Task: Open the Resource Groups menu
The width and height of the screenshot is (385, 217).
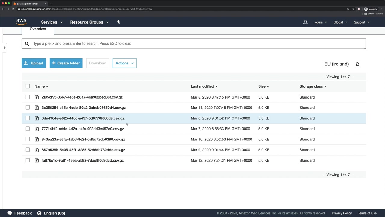Action: (89, 22)
